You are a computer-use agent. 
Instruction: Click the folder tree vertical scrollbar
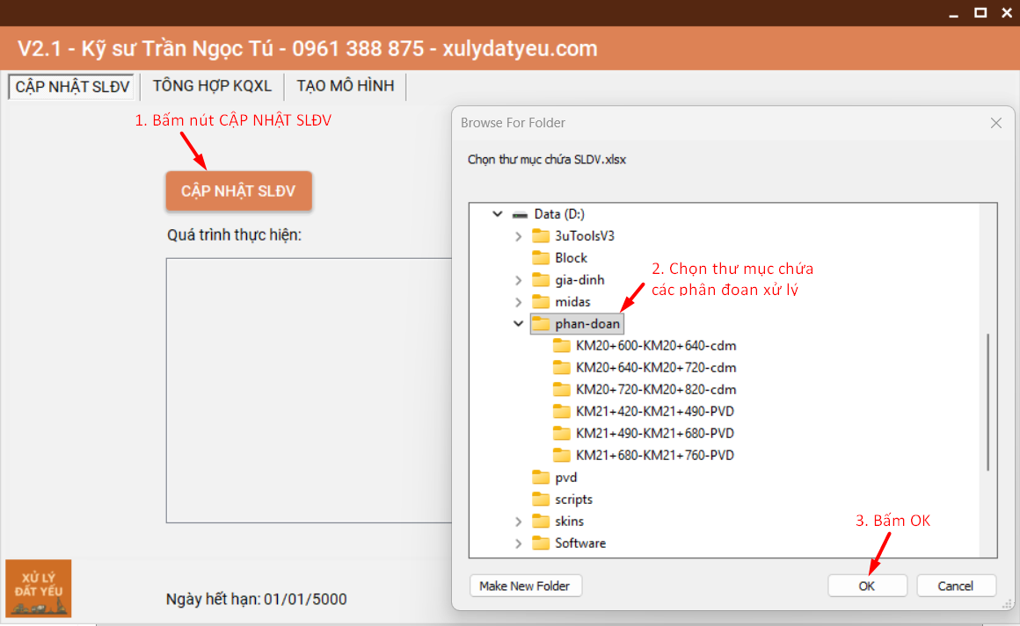pos(988,401)
